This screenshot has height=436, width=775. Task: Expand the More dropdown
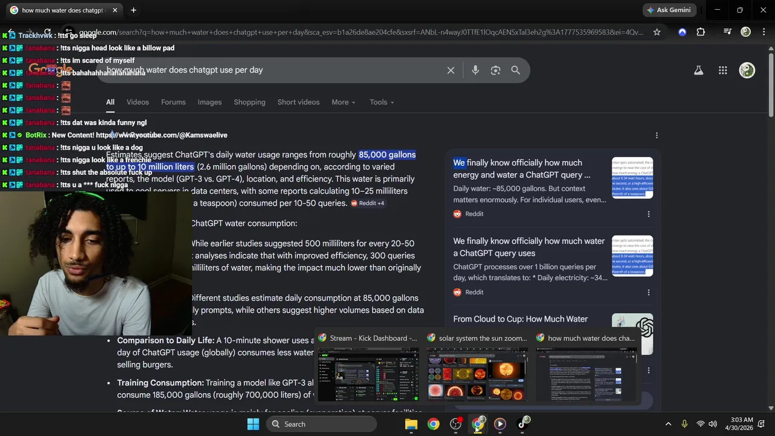point(343,102)
